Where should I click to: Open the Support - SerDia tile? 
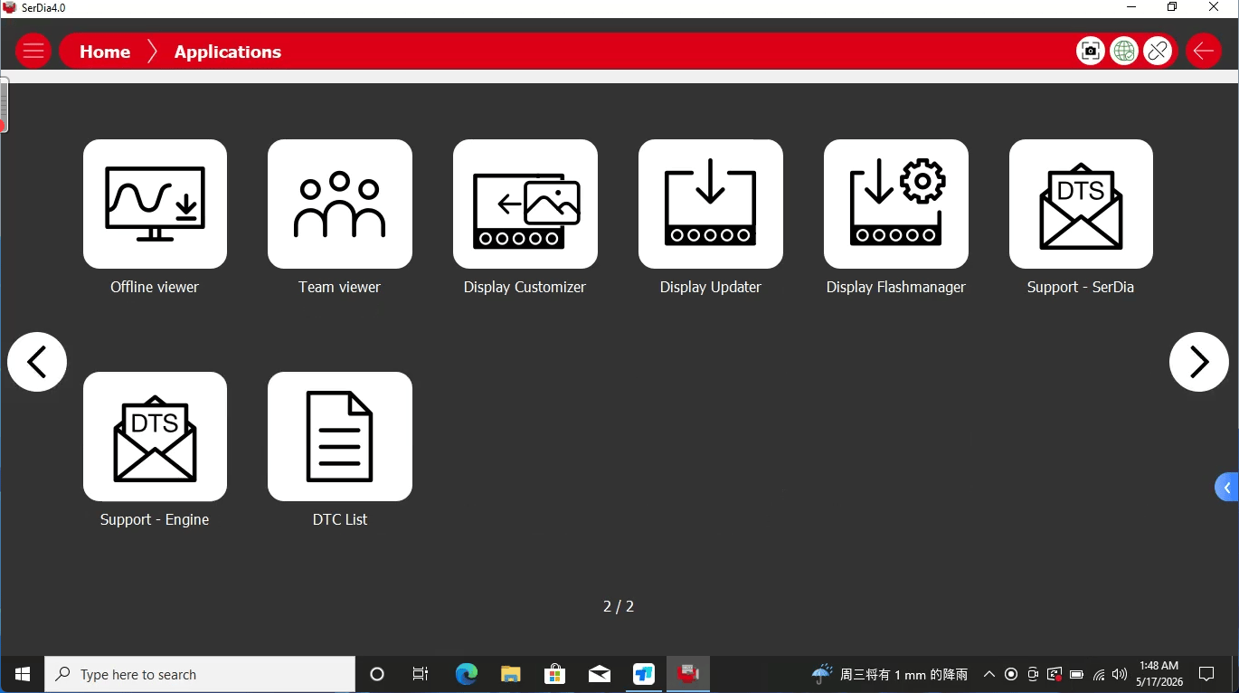[1081, 204]
